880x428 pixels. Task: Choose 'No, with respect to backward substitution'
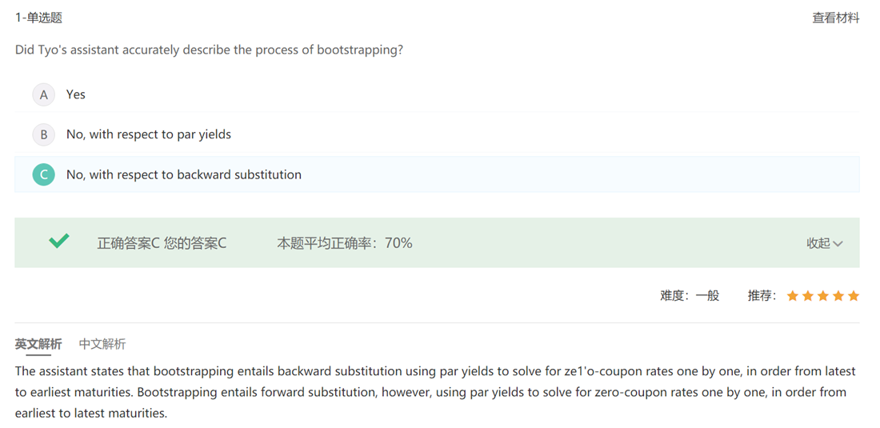(184, 174)
